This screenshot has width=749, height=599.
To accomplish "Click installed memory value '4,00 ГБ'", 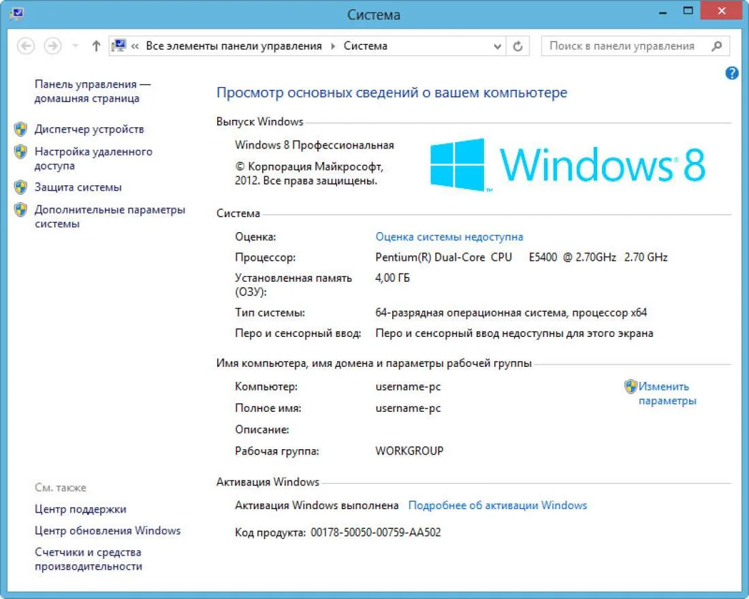I will [392, 278].
